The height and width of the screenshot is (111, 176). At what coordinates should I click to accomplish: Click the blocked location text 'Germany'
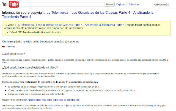[11, 47]
